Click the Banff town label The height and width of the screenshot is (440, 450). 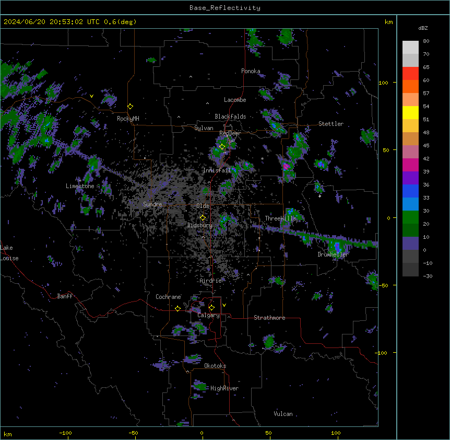(65, 296)
